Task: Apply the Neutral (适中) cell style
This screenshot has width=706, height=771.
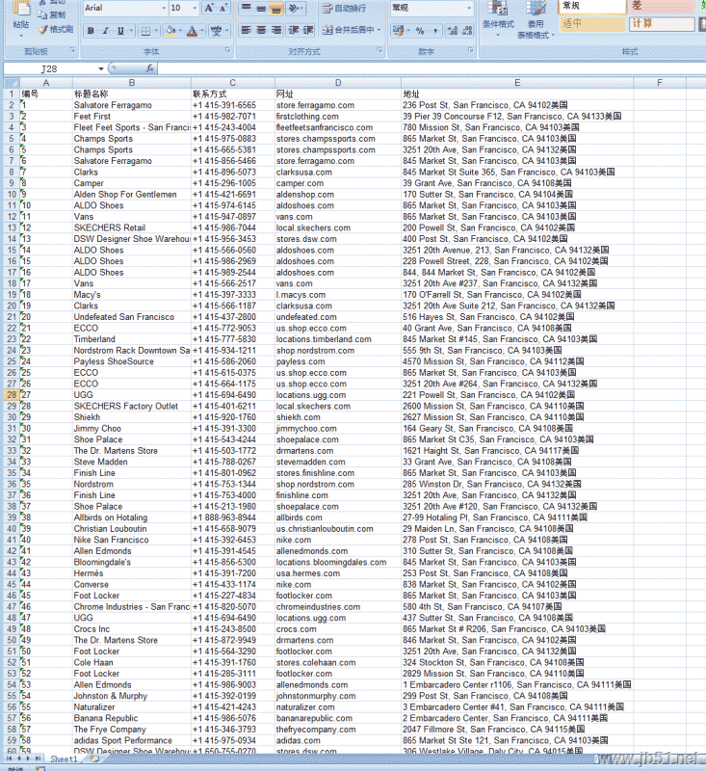Action: pyautogui.click(x=592, y=23)
